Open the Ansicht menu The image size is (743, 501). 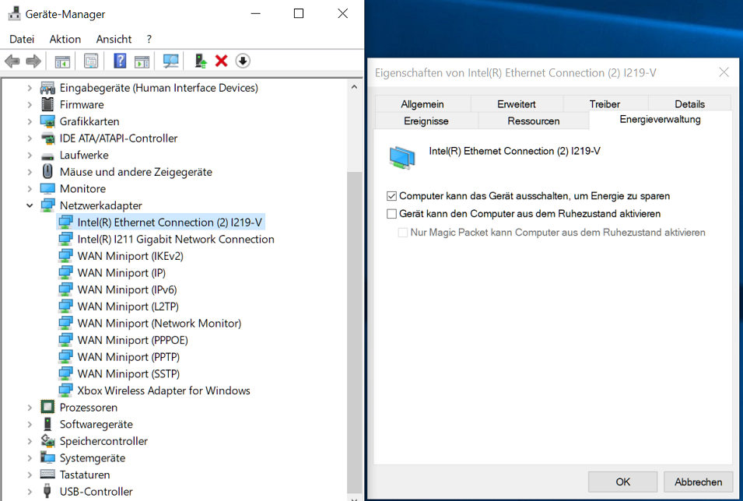coord(114,39)
